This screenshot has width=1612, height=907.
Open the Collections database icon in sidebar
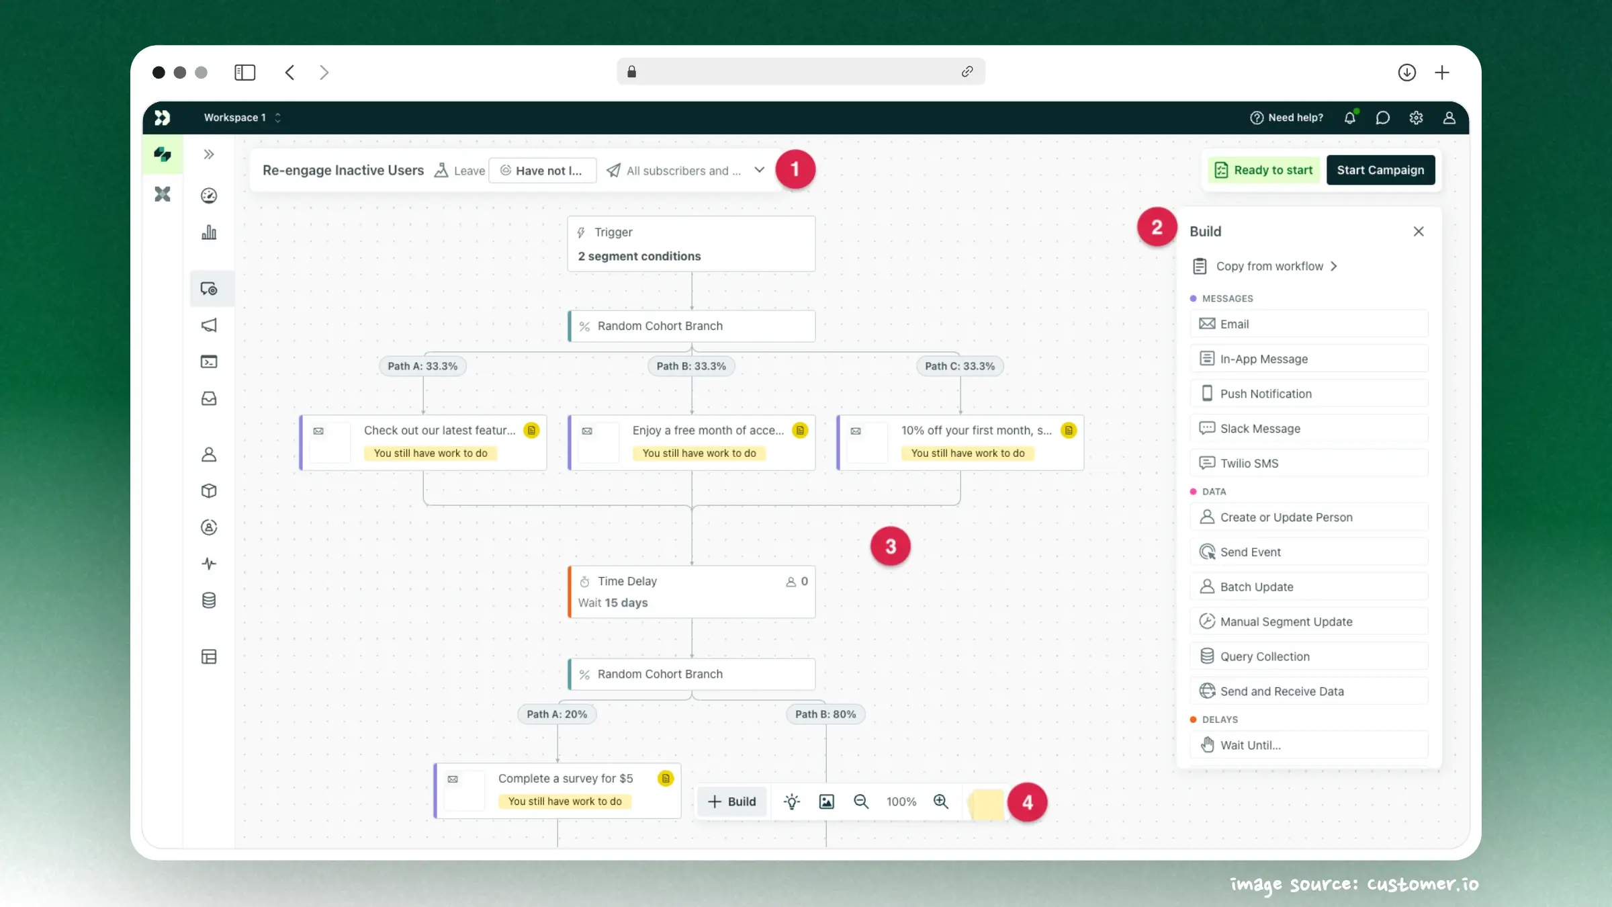pyautogui.click(x=209, y=600)
